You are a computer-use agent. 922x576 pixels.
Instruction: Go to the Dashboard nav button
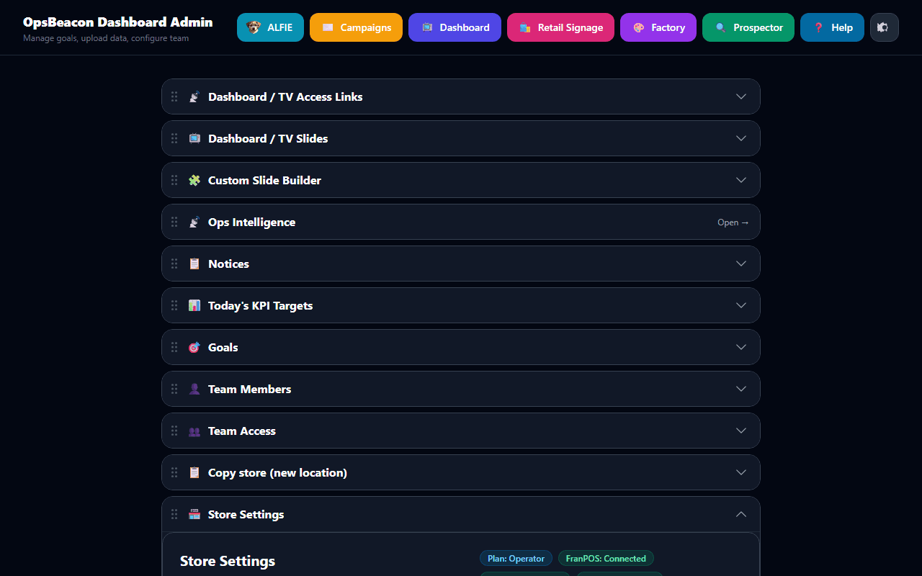pyautogui.click(x=455, y=27)
